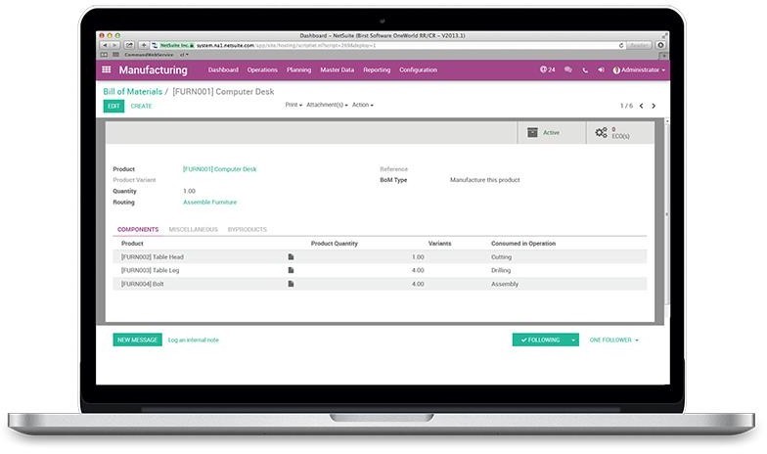
Task: Click the clock activities icon showing 24
Action: click(547, 70)
